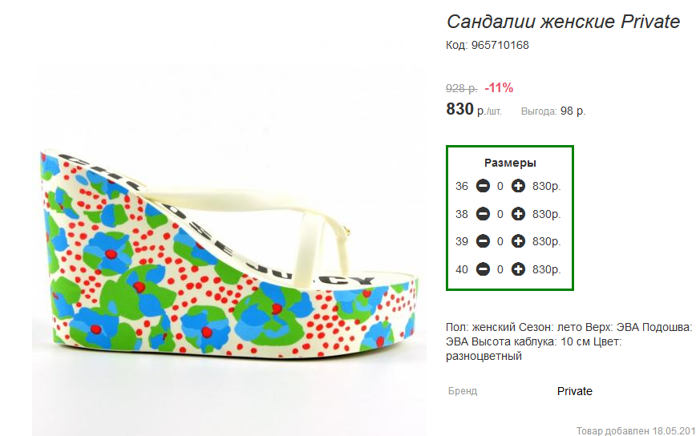The image size is (696, 436).
Task: Click minus icon for size 39
Action: tap(483, 241)
